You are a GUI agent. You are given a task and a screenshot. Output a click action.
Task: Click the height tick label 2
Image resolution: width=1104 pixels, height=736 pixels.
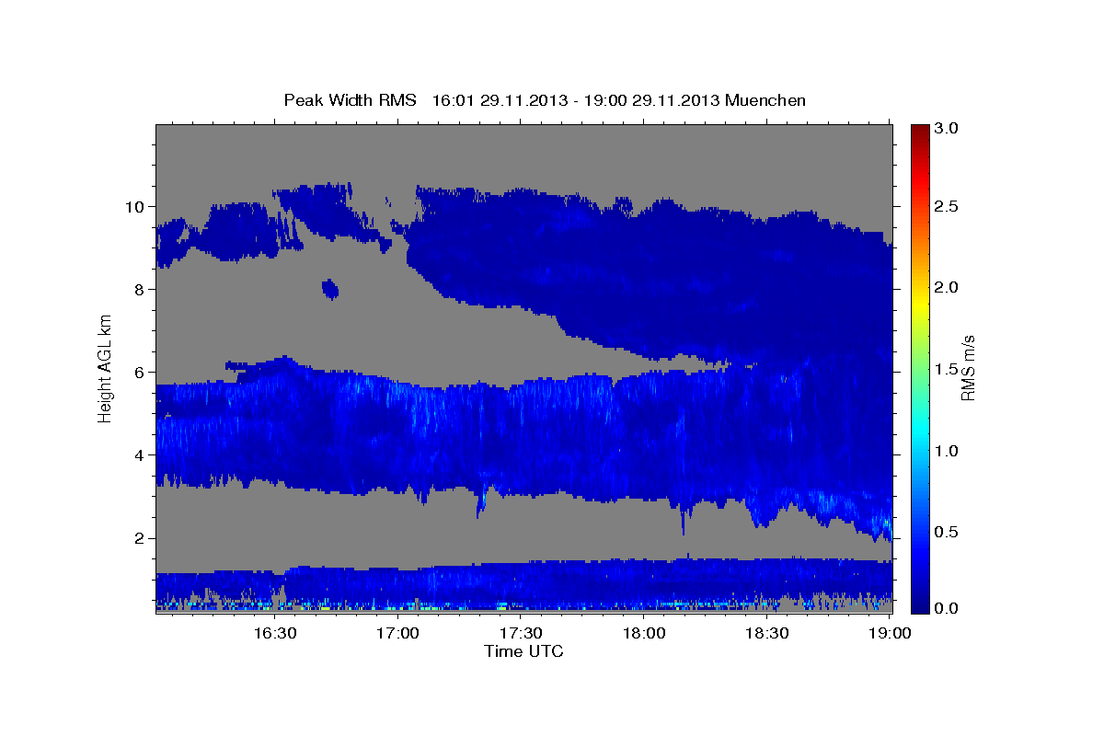tap(140, 537)
